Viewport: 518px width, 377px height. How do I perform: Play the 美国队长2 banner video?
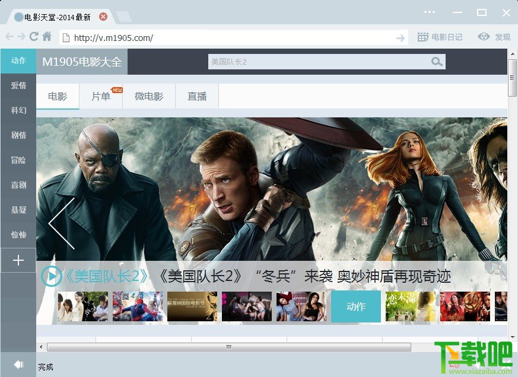click(52, 276)
